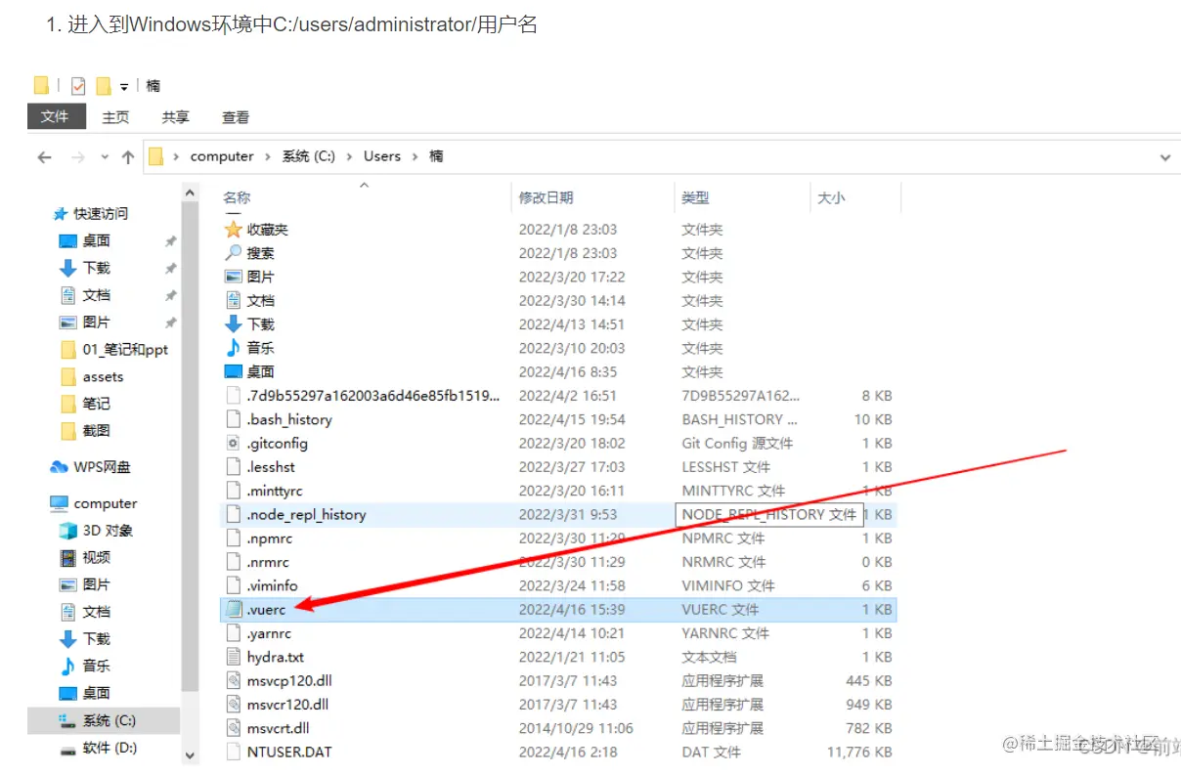Image resolution: width=1181 pixels, height=775 pixels.
Task: Click the .vuerc file icon
Action: click(x=233, y=609)
